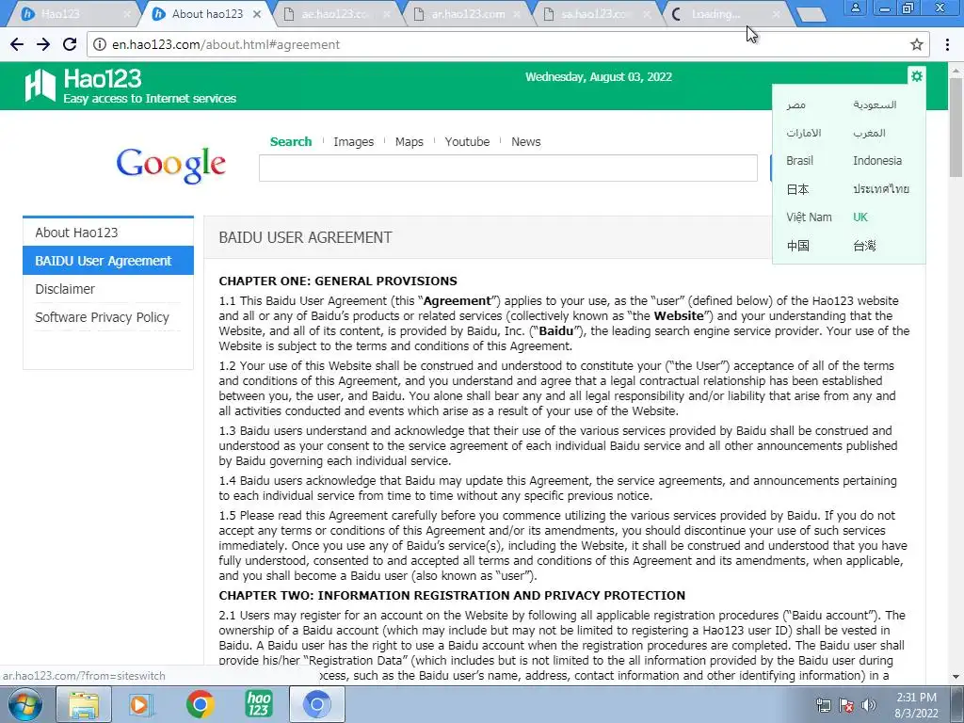Choose ประเทศไทย in country list
Viewport: 964px width, 723px height.
coord(881,189)
